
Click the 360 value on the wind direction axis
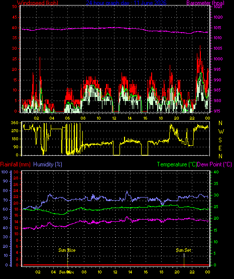click(x=15, y=123)
